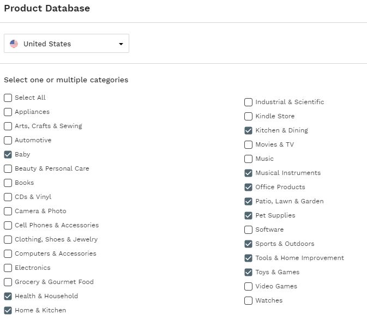Uncheck Musical Instruments category
Viewport: 367px width, 320px height.
coord(248,173)
